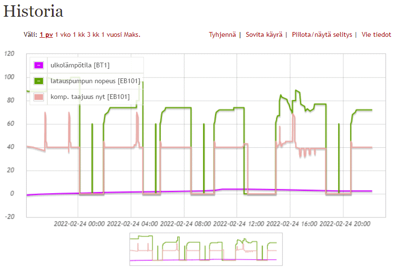Toggle the magenta ulkolämpötila [BT1] legend icon

39,65
